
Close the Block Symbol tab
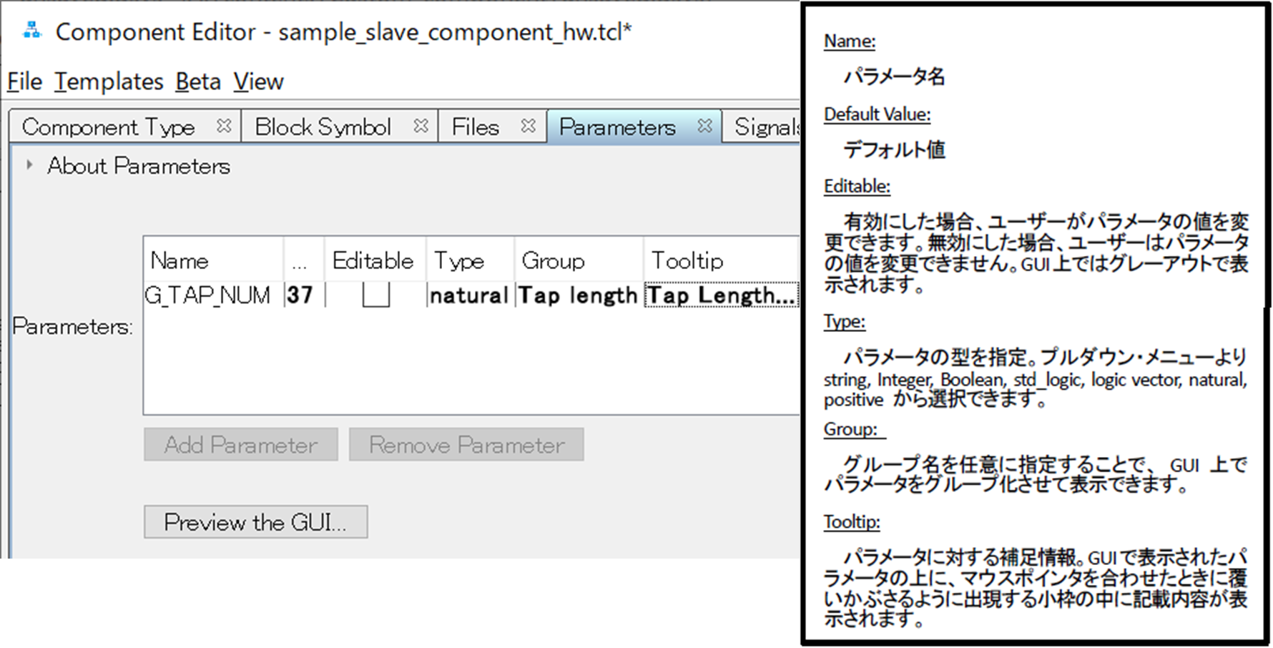click(x=421, y=126)
